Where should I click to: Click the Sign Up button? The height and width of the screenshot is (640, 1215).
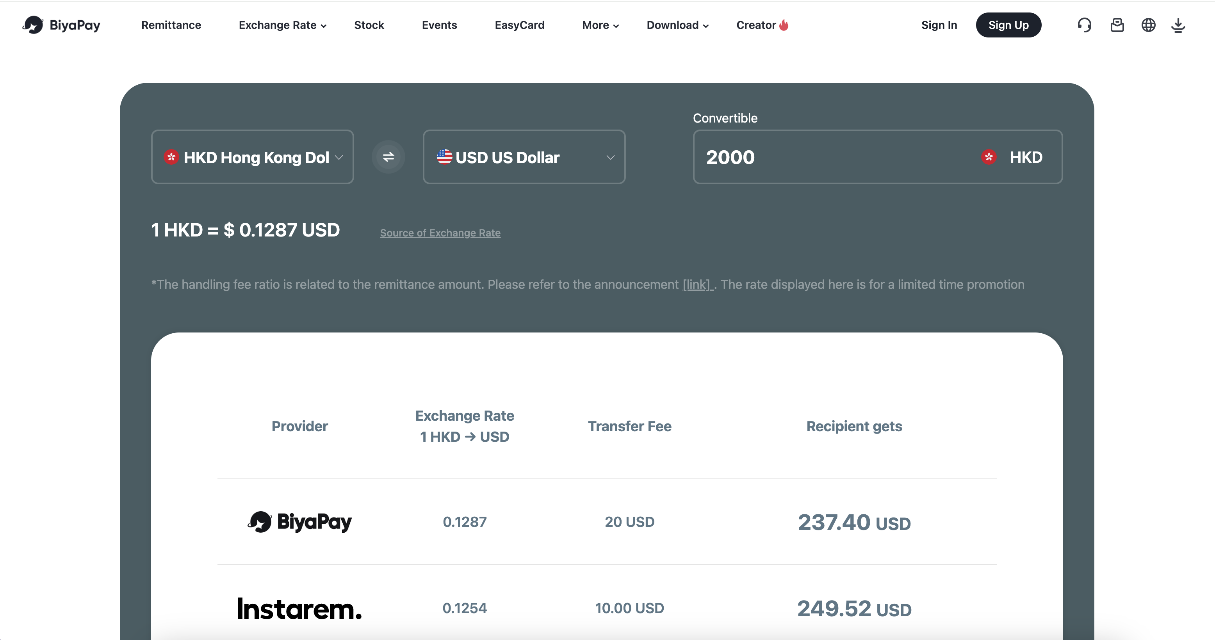coord(1008,25)
